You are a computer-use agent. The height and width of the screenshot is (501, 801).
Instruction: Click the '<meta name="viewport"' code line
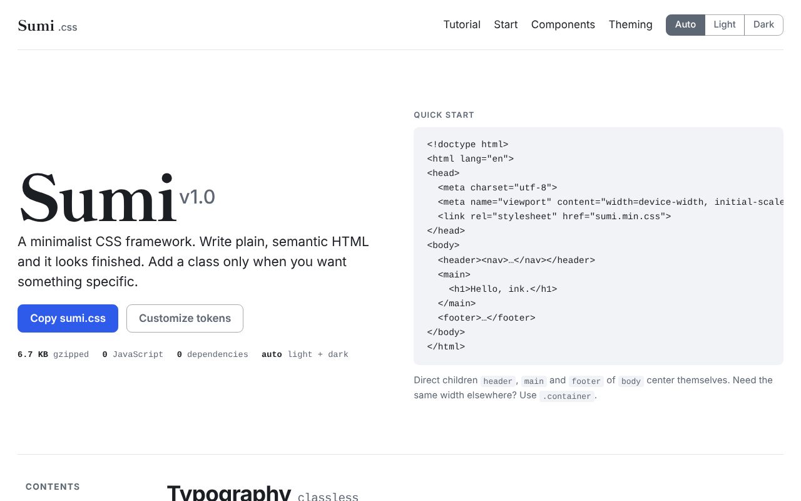pyautogui.click(x=611, y=202)
